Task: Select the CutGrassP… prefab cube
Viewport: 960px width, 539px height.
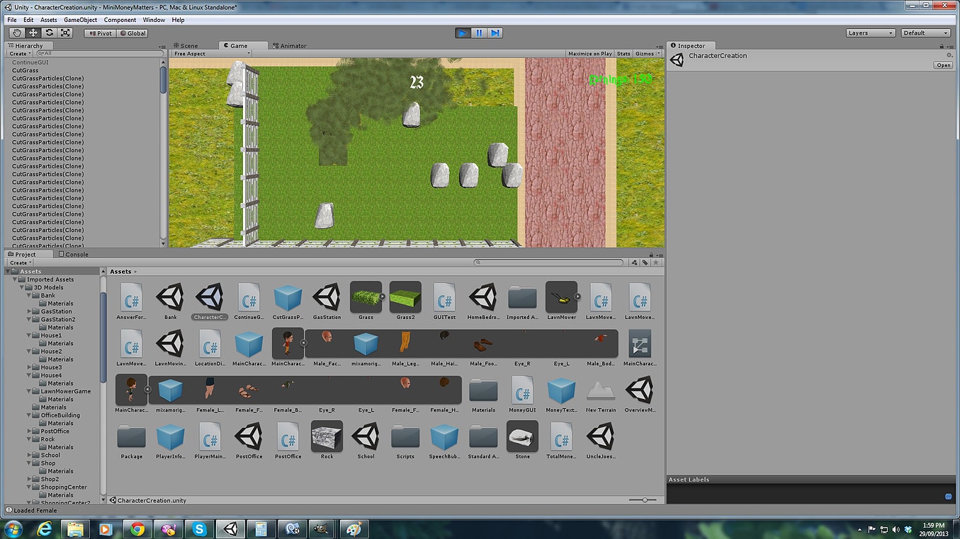Action: 288,301
